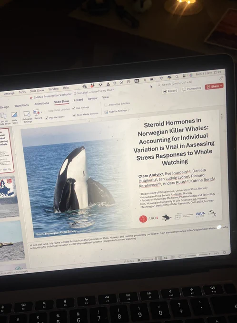Open the Share button dropdown arrow
237x323 pixels.
[x=221, y=85]
